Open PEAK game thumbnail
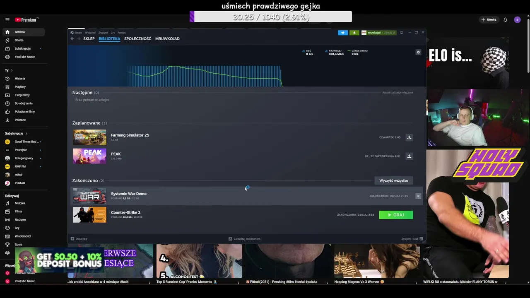Image resolution: width=530 pixels, height=298 pixels. click(x=89, y=156)
